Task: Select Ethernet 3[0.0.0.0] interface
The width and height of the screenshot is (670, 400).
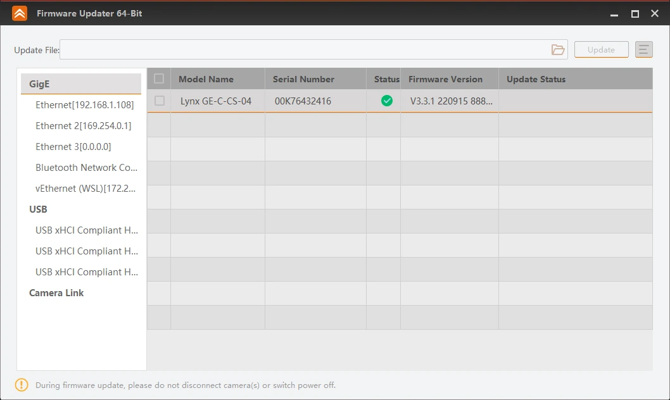Action: (x=73, y=146)
